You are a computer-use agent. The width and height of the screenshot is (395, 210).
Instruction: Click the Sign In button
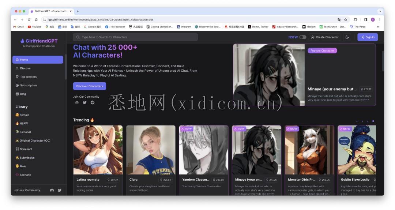tap(368, 37)
